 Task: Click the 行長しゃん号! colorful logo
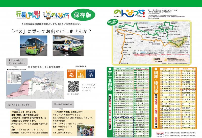tap(28, 15)
